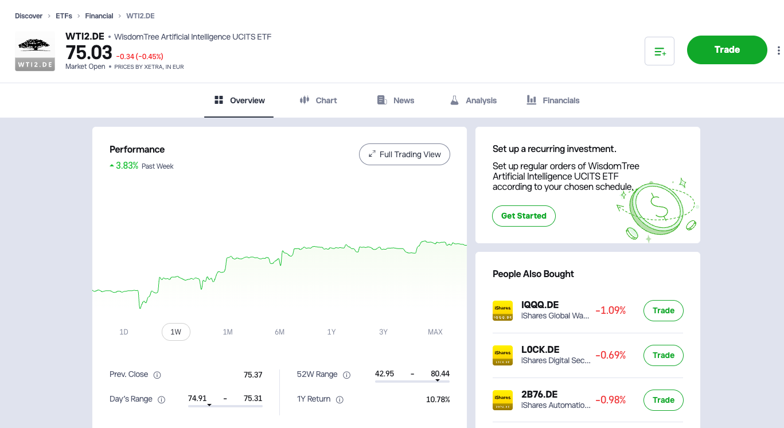784x428 pixels.
Task: Click the iShares logo beside IQQQ.DE
Action: (502, 310)
